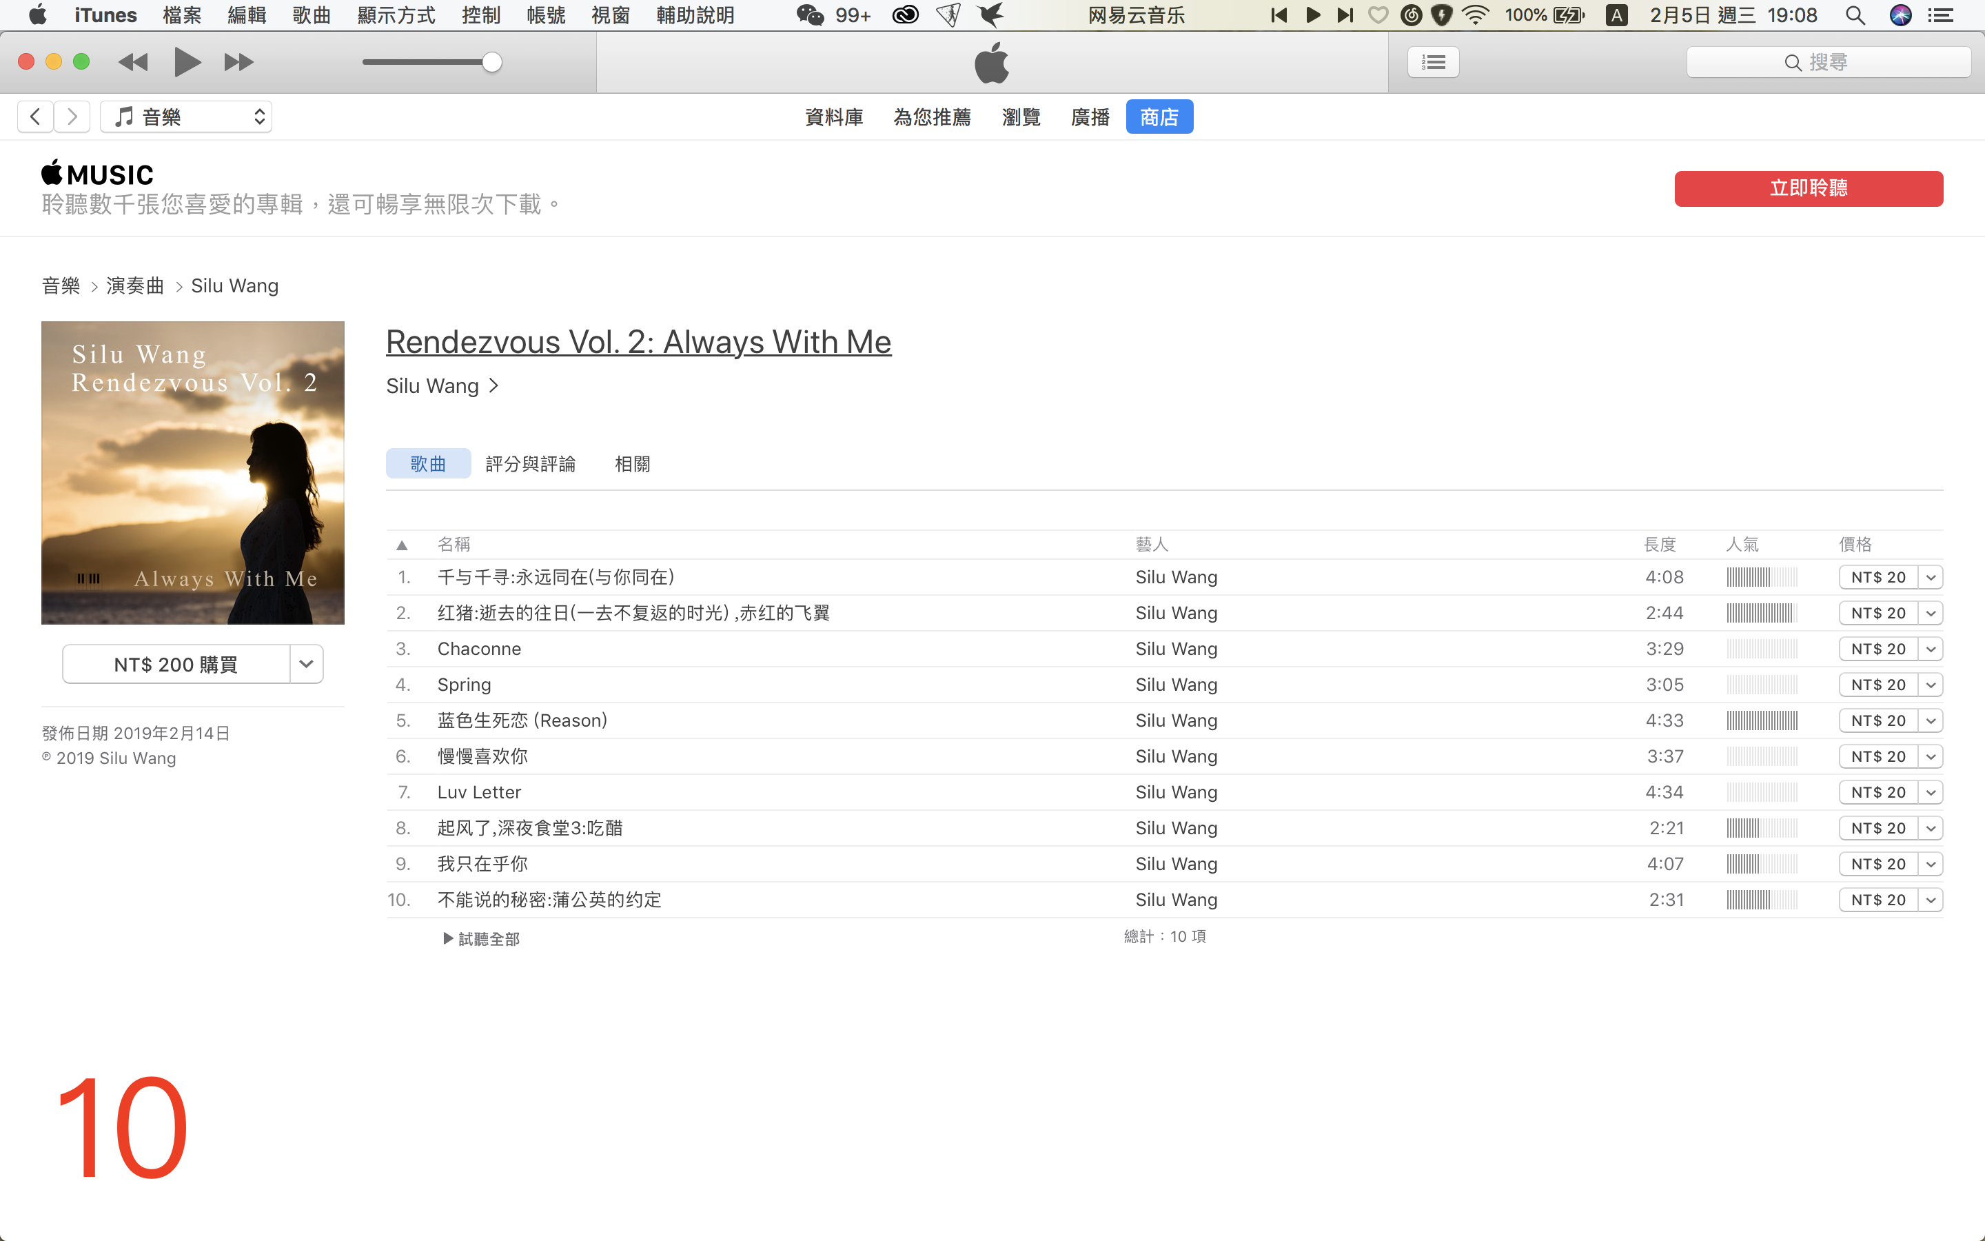Open the 評分與評論 tab
Viewport: 1985px width, 1241px height.
pos(531,464)
